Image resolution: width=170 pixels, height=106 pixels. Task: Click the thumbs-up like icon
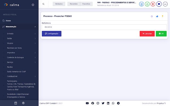pos(157,16)
